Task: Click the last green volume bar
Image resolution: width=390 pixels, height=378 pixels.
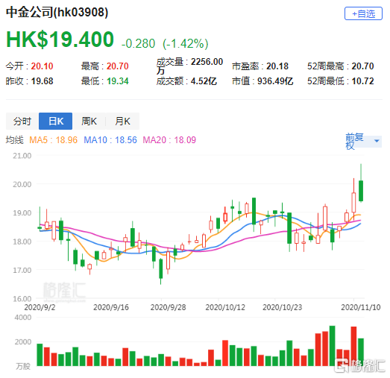Action: pos(361,352)
